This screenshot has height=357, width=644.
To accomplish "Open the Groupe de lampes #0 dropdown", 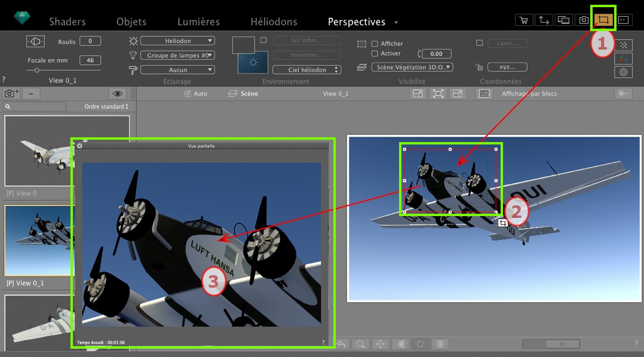I will point(177,55).
